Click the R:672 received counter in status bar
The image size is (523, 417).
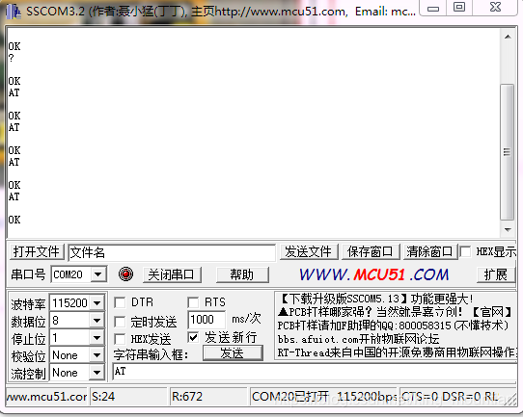click(x=208, y=397)
